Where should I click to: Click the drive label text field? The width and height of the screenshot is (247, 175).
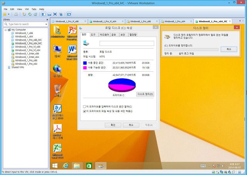coord(127,44)
